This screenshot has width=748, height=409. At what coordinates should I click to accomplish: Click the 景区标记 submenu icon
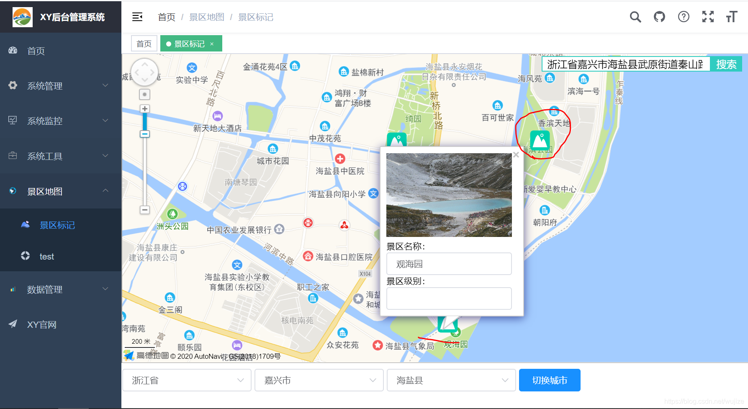[x=26, y=224]
